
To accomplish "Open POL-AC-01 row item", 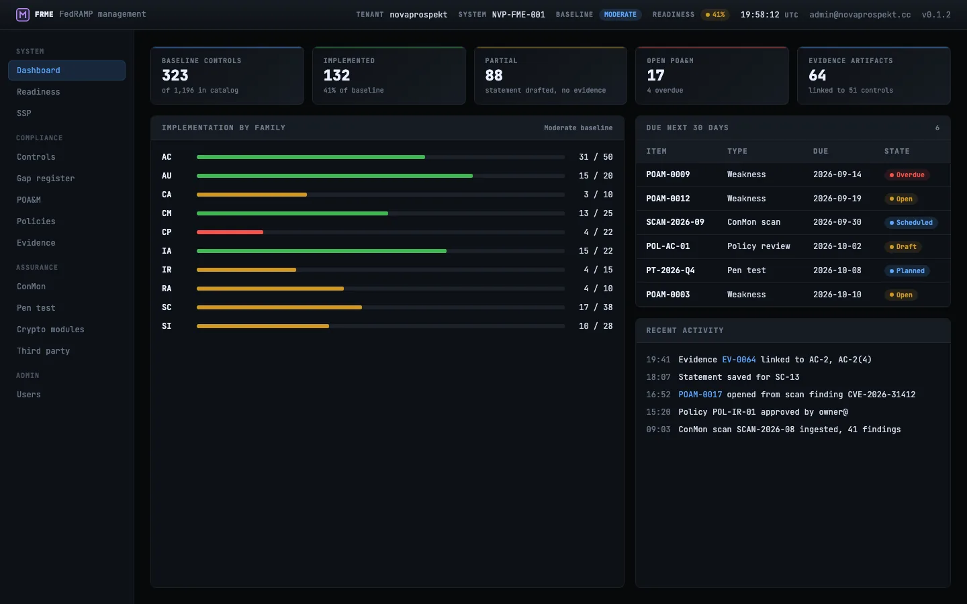I will [668, 246].
